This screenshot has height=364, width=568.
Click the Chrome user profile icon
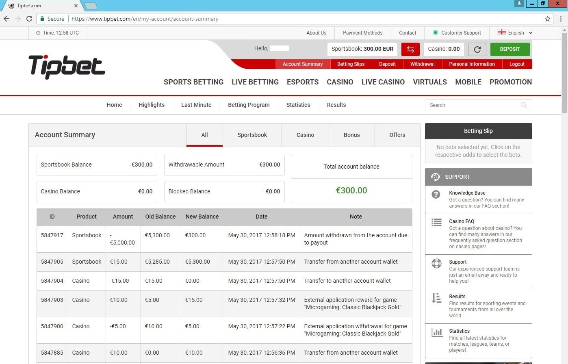click(x=519, y=4)
